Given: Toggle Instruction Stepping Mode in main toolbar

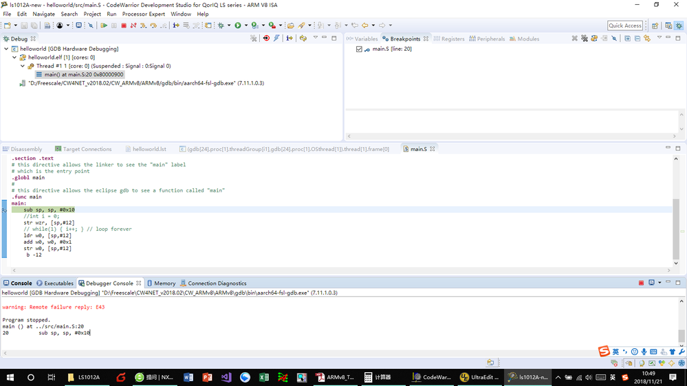Looking at the screenshot, I should pyautogui.click(x=175, y=25).
